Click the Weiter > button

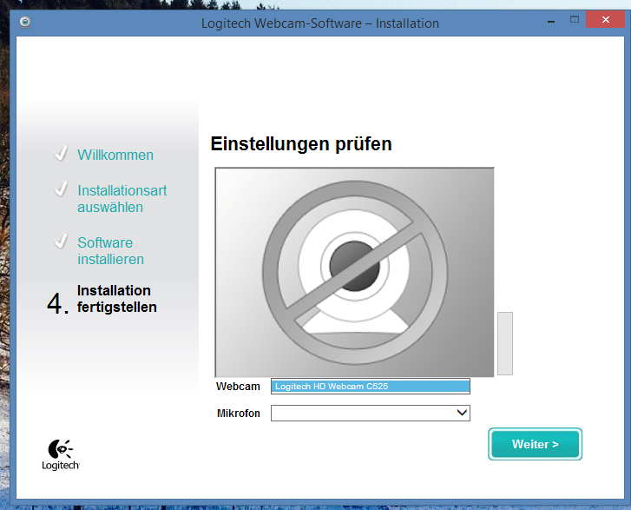pos(535,444)
